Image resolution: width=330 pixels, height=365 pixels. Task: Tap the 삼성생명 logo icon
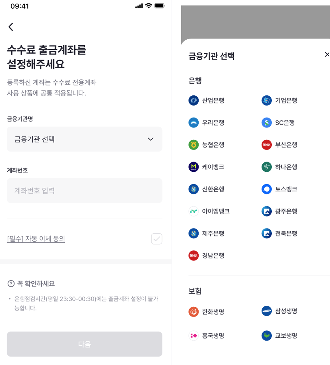[x=267, y=311]
